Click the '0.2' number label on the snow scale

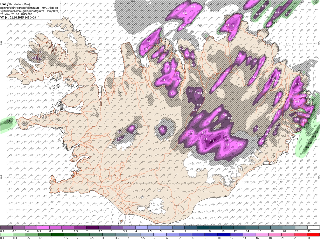click(x=2, y=231)
